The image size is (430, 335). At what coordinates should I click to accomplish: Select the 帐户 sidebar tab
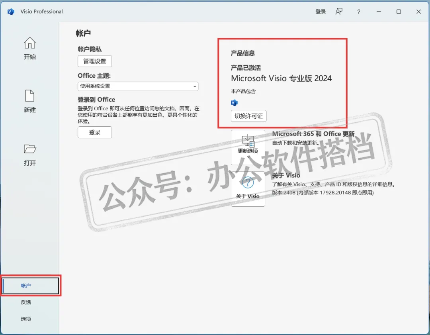(x=30, y=286)
